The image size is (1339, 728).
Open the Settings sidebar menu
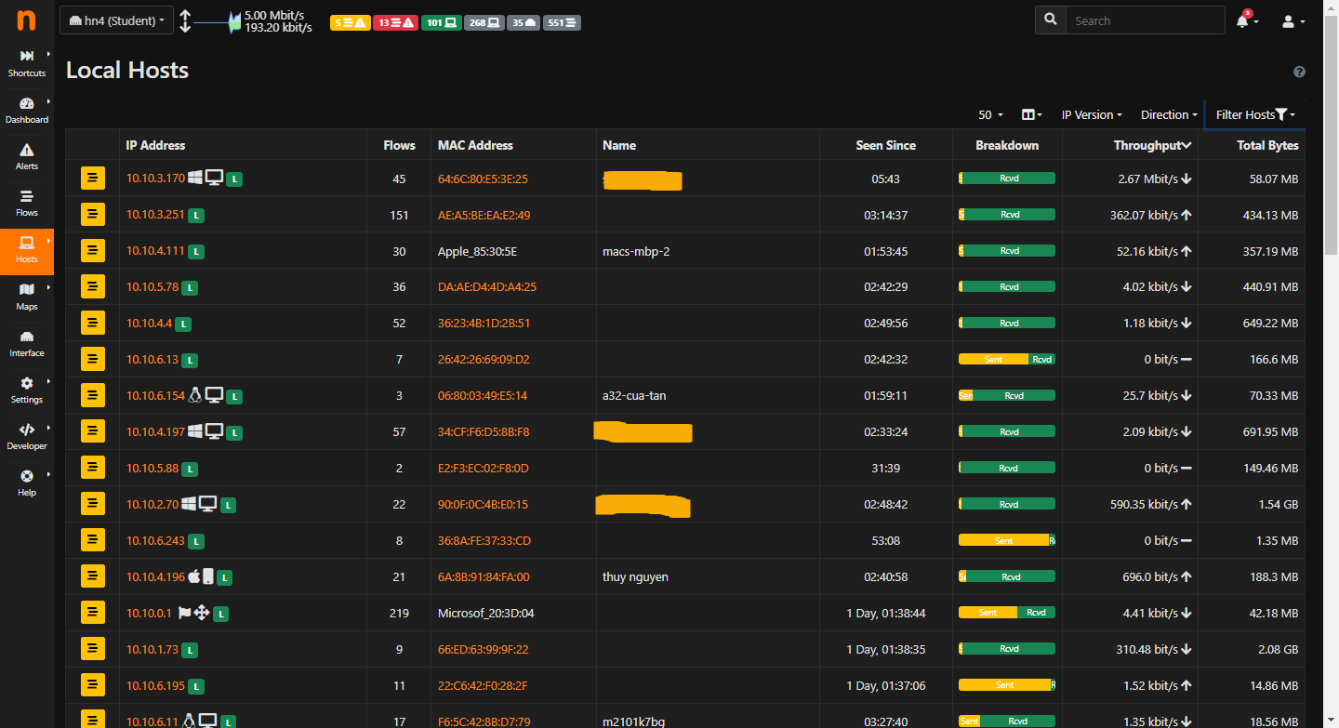click(x=27, y=390)
